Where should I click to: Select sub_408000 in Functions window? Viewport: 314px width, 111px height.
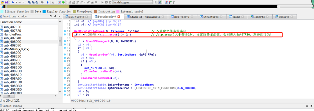(13, 42)
